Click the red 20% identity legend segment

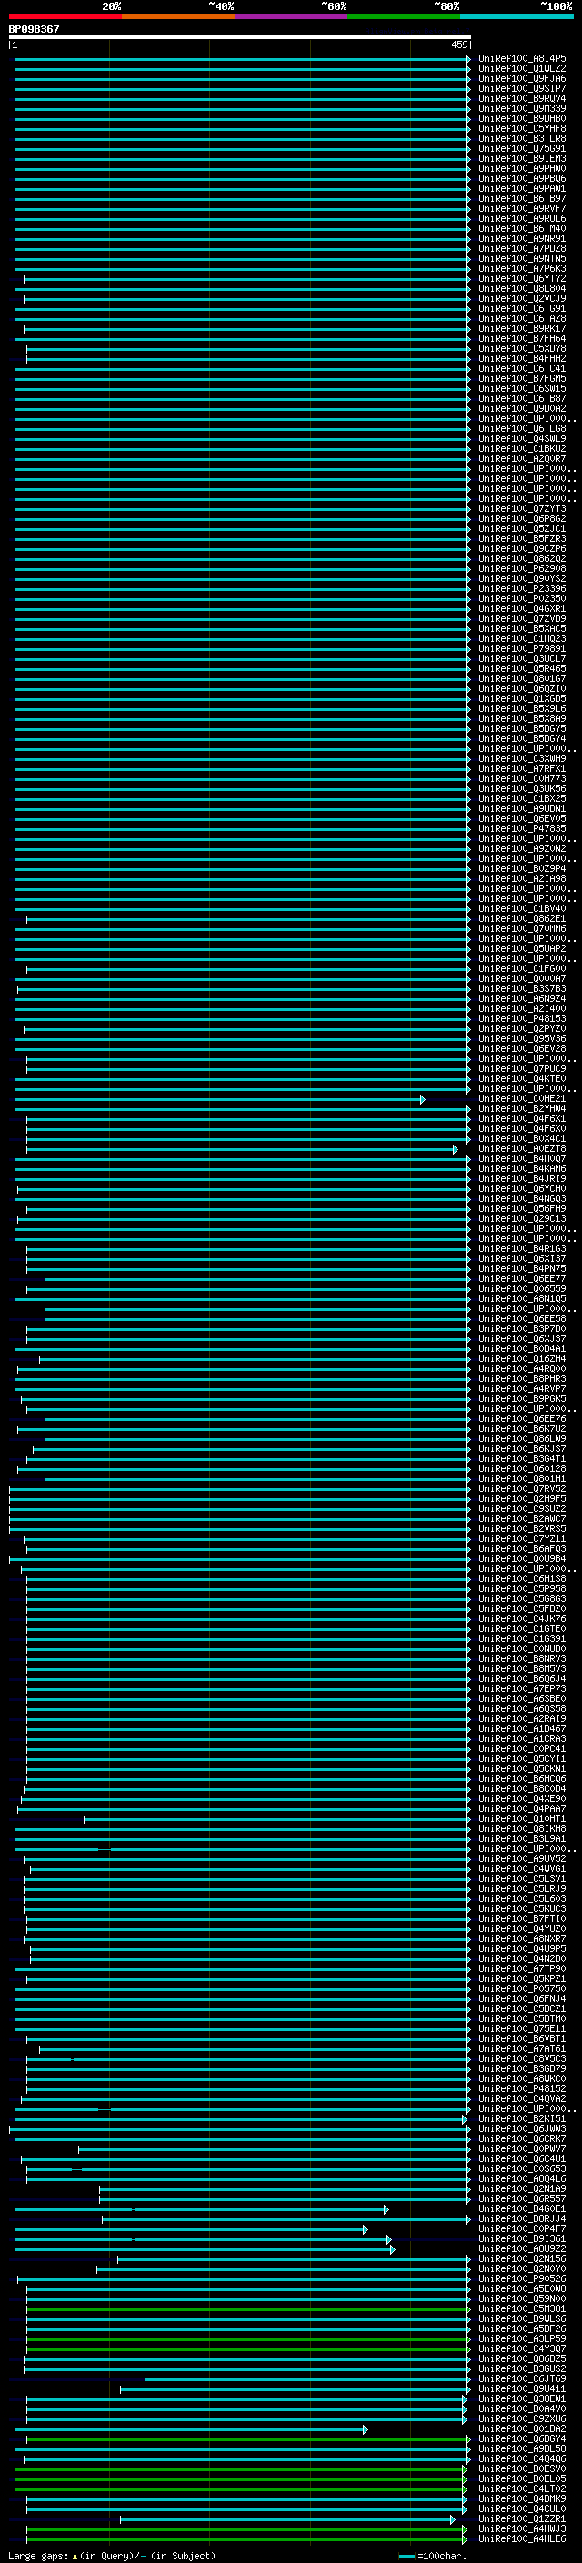point(65,16)
